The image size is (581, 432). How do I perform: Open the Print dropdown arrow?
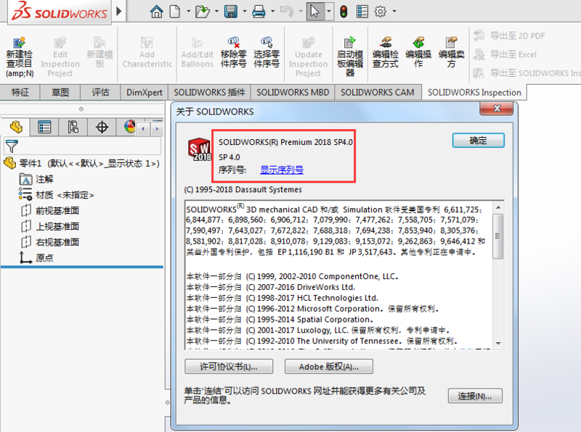click(273, 12)
